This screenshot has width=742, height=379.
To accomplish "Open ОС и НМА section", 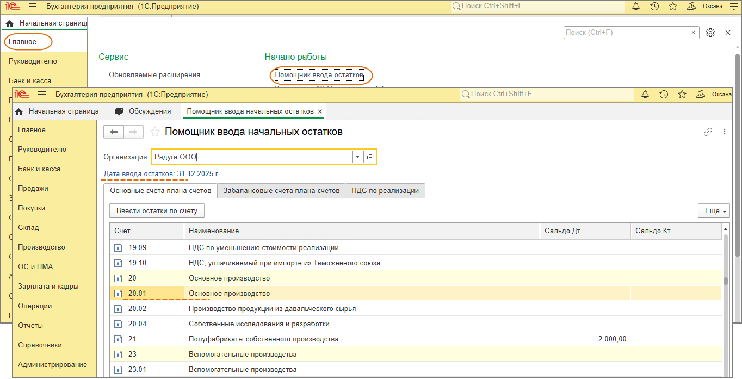I will click(x=35, y=267).
